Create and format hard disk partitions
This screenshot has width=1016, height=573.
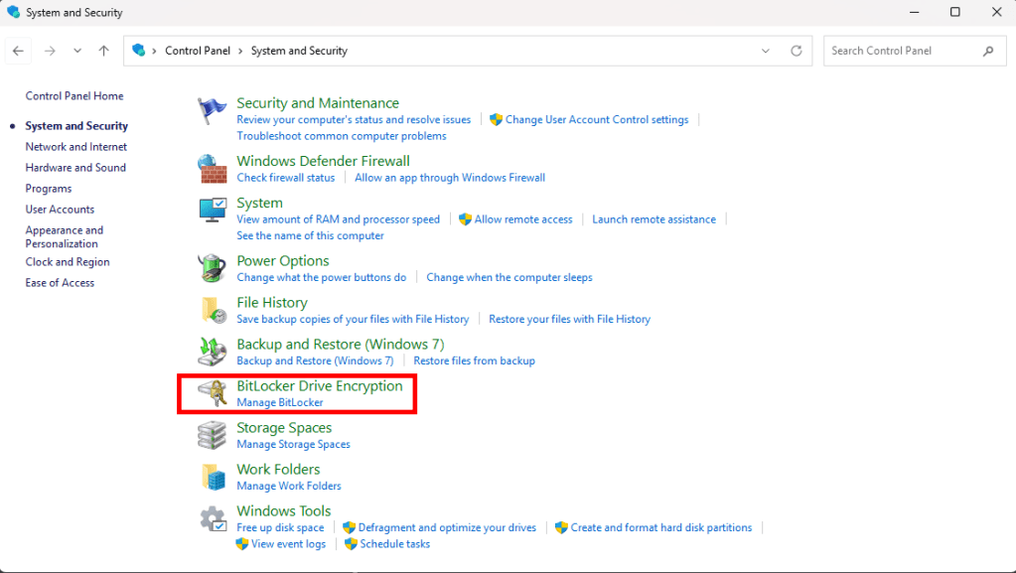coord(661,527)
